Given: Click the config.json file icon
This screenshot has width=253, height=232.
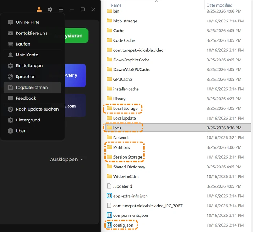Looking at the screenshot, I should [x=109, y=225].
